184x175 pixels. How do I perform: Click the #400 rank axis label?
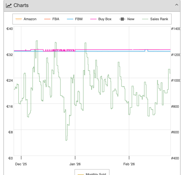(x=175, y=158)
